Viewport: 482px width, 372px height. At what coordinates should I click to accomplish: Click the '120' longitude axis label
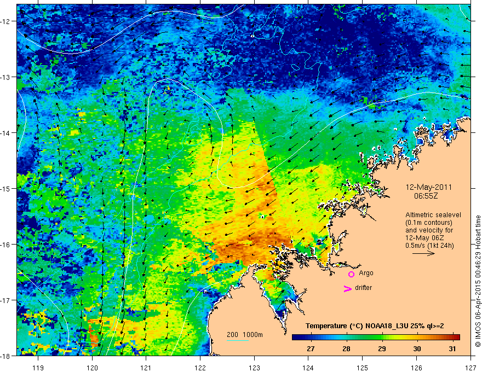(x=92, y=368)
